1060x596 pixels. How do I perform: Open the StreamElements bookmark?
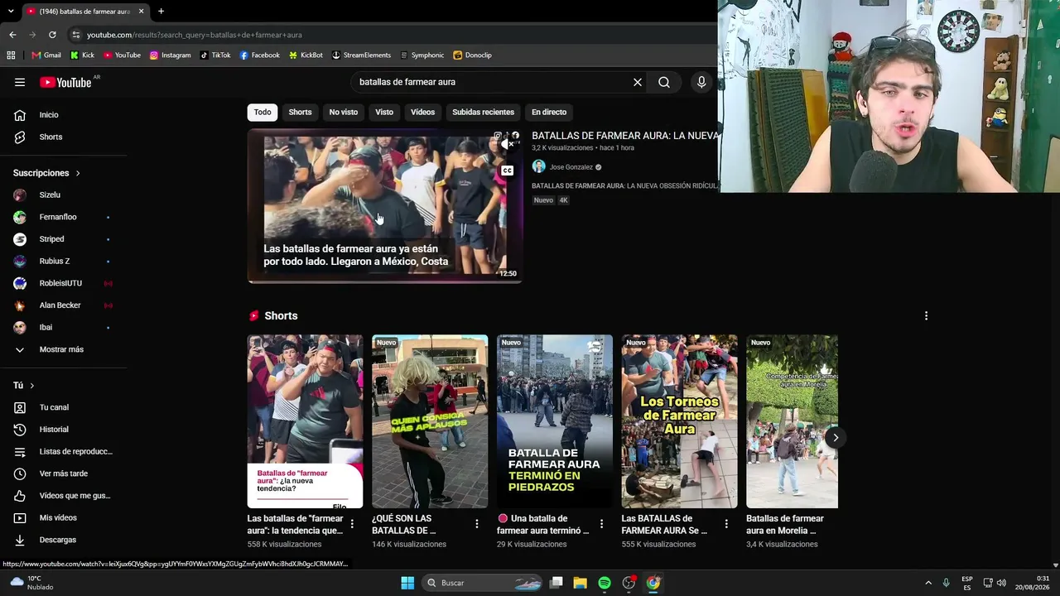pyautogui.click(x=361, y=55)
